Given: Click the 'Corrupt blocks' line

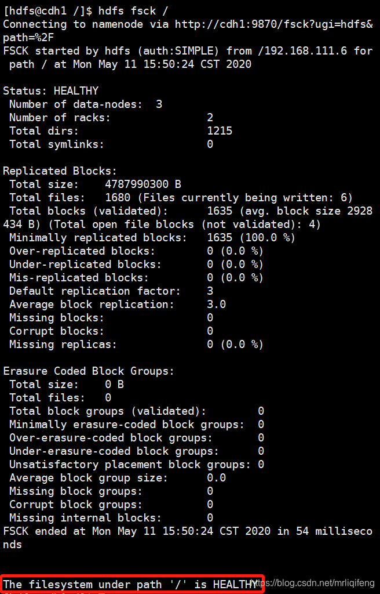Looking at the screenshot, I should pos(56,331).
